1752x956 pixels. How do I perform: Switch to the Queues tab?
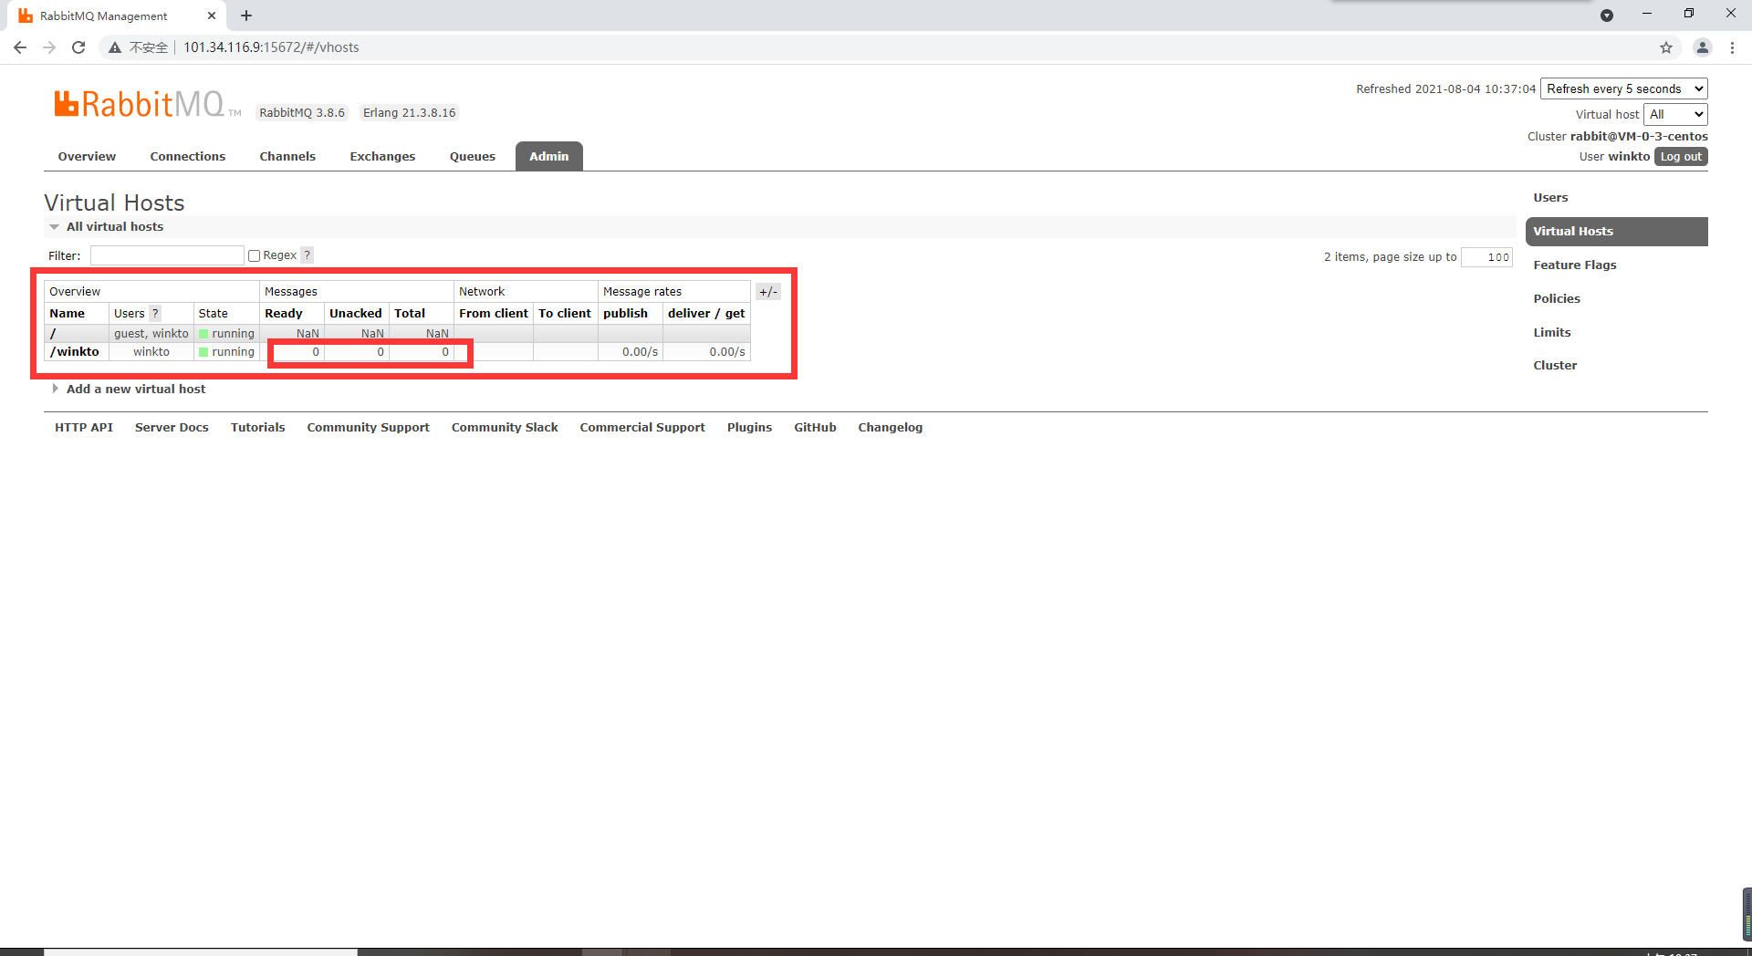473,156
